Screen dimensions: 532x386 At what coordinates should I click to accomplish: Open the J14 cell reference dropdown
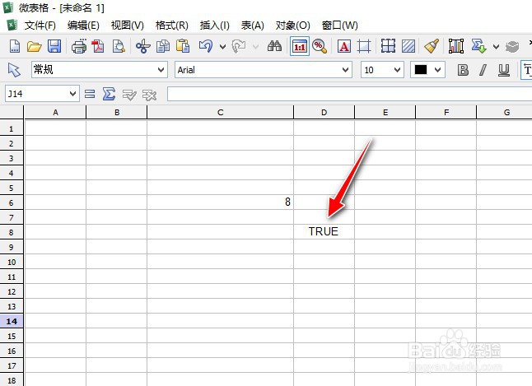(x=72, y=94)
